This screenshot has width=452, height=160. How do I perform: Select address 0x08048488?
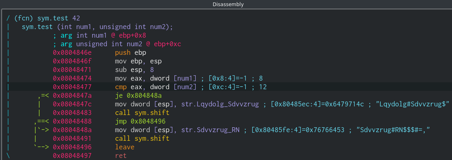(x=72, y=122)
